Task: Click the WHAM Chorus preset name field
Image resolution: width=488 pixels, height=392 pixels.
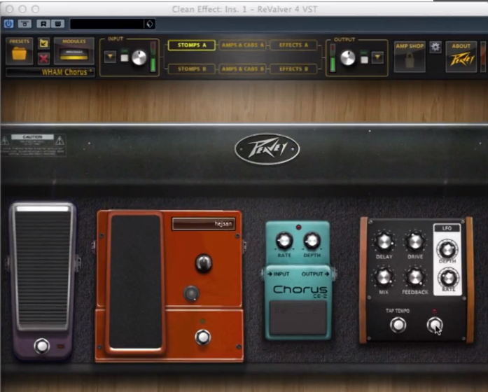Action: click(x=50, y=72)
